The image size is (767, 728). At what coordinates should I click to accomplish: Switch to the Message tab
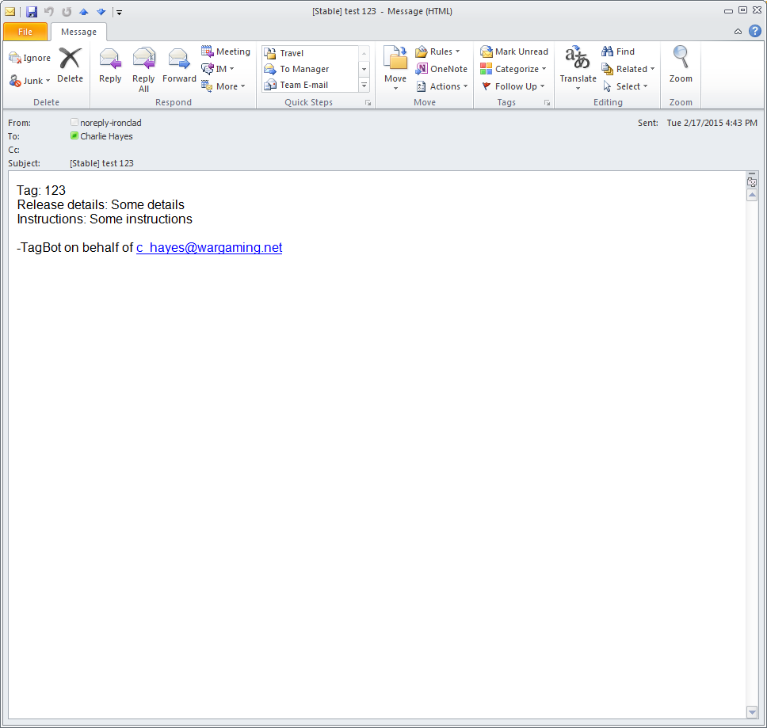78,32
